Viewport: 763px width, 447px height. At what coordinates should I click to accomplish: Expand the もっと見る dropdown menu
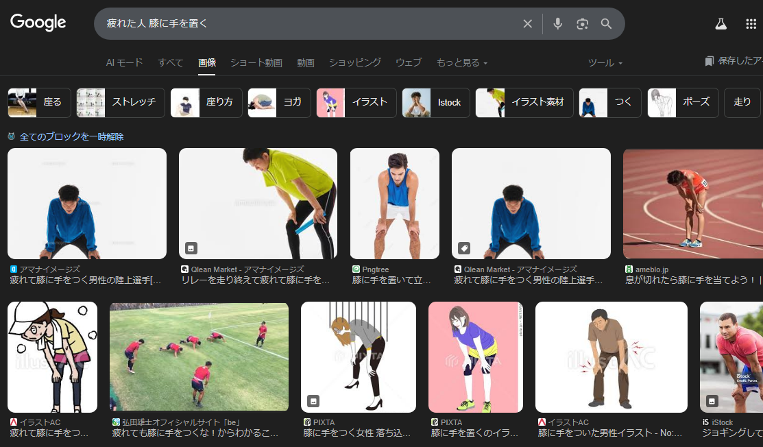click(462, 63)
